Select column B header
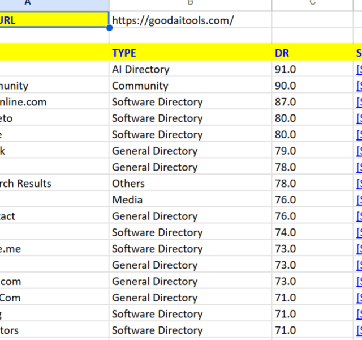Viewport: 362px width, 340px height. [191, 5]
